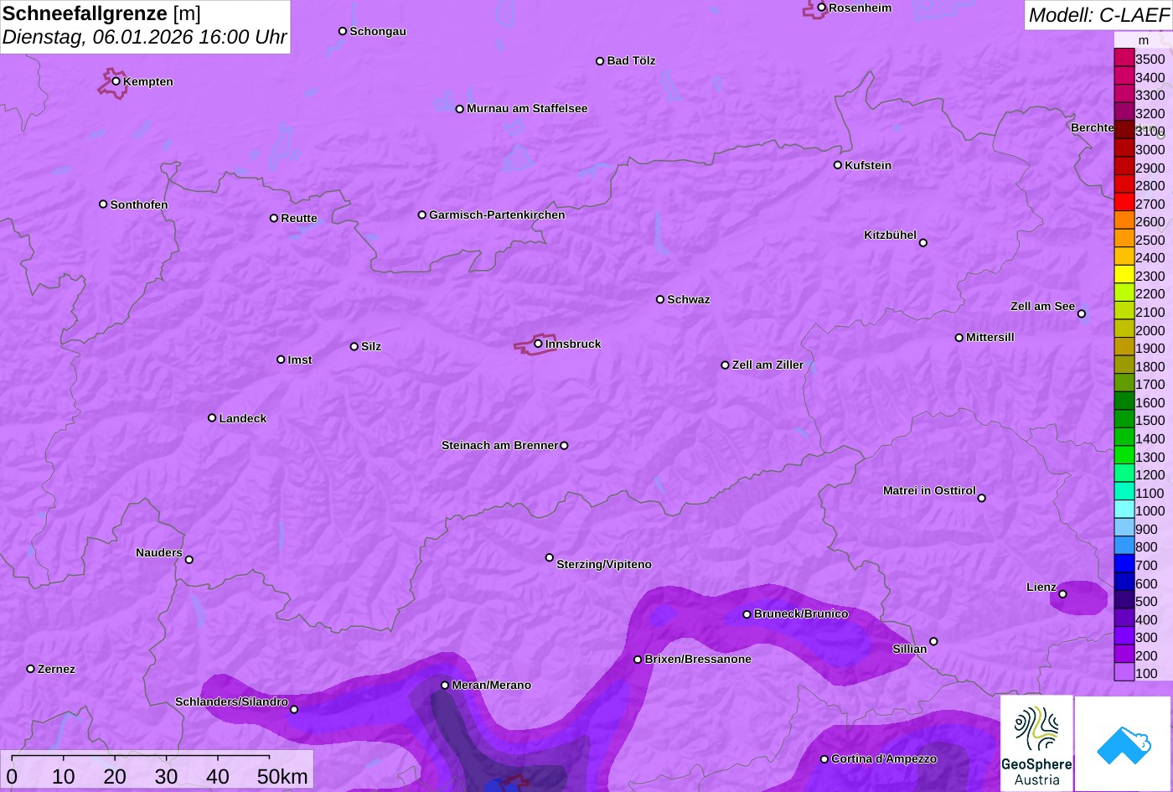The width and height of the screenshot is (1173, 792).
Task: Click the legend value 500
Action: [1146, 602]
